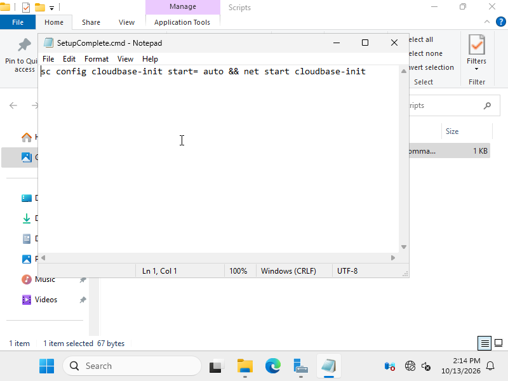Image resolution: width=508 pixels, height=381 pixels.
Task: Click Select none in Explorer ribbon
Action: (425, 53)
